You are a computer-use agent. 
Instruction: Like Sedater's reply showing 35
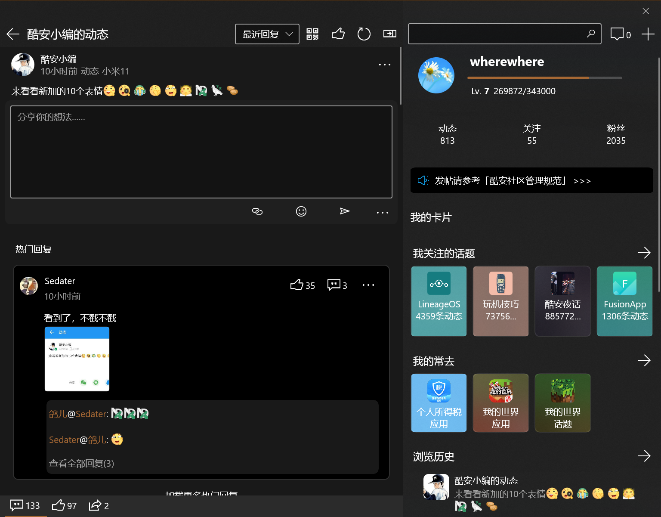point(303,285)
